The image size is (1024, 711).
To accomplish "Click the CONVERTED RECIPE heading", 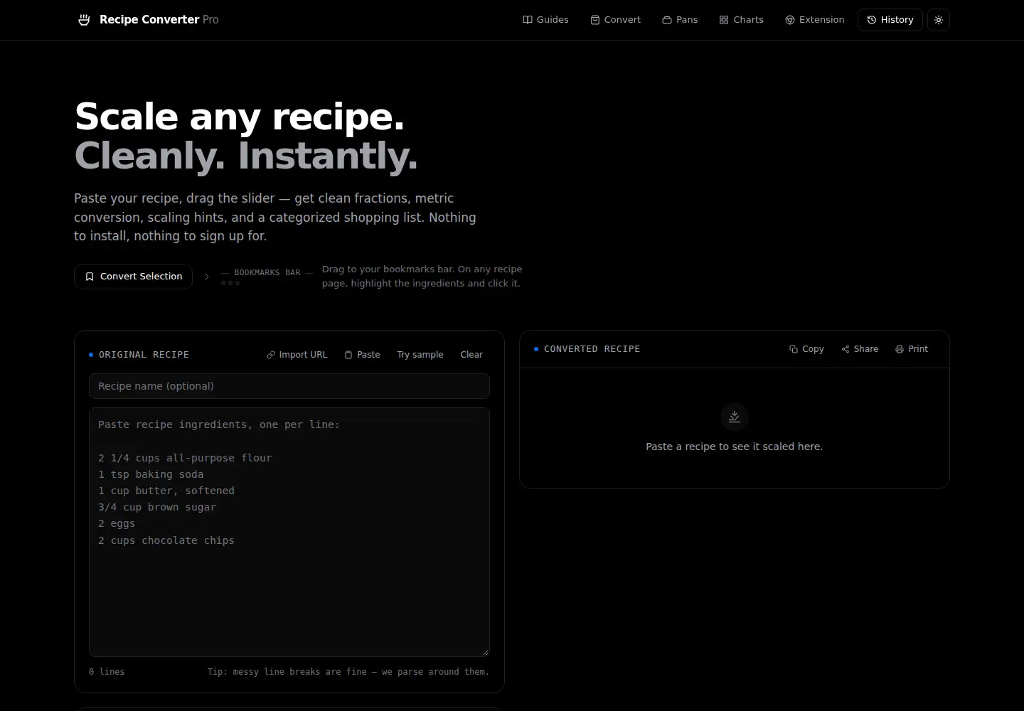I will [x=592, y=349].
